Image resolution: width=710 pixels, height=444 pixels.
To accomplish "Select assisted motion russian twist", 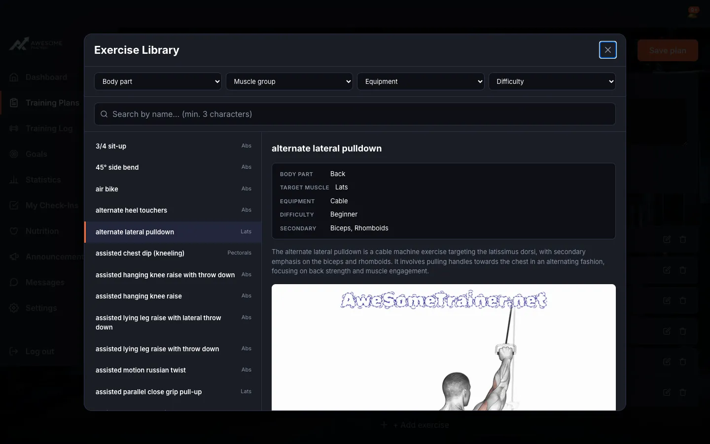I will (173, 370).
